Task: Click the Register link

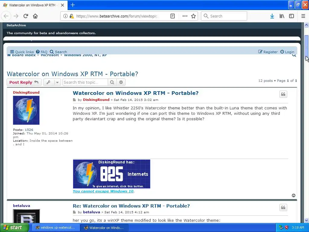Action: click(x=268, y=52)
